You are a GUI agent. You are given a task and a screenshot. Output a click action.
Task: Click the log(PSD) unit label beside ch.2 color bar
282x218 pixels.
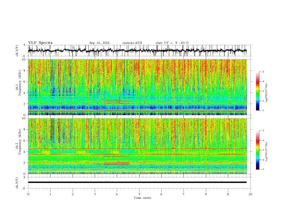point(267,151)
